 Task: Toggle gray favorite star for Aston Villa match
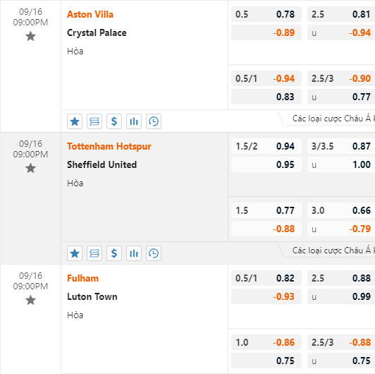tap(30, 37)
